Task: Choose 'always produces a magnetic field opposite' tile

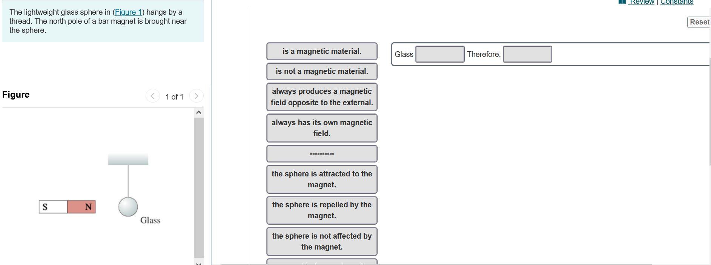Action: click(x=321, y=97)
